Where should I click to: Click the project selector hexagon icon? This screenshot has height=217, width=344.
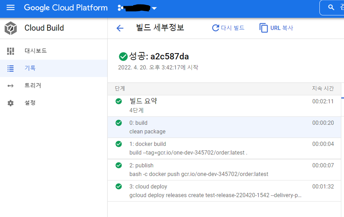pos(121,8)
